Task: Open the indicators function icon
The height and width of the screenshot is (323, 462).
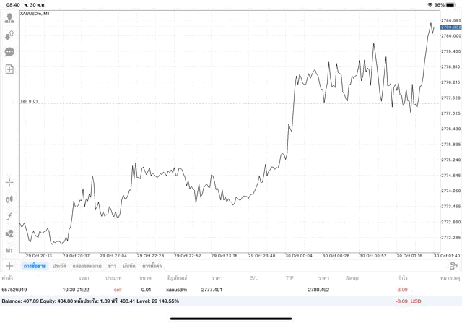Action: pyautogui.click(x=9, y=216)
